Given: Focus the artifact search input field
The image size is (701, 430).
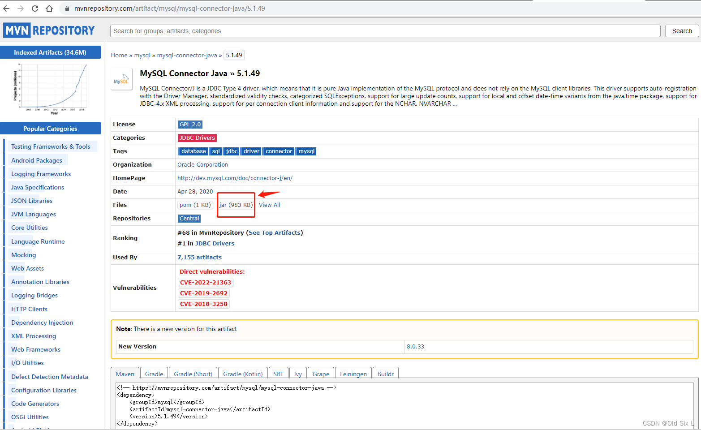Looking at the screenshot, I should [385, 31].
